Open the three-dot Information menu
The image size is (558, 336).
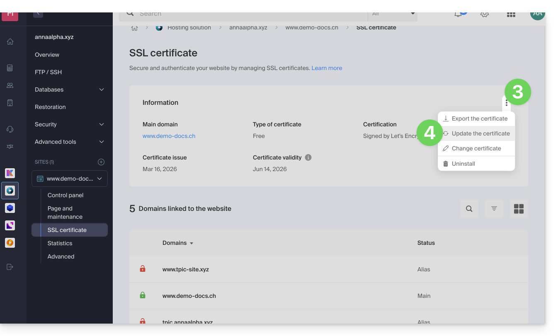(x=506, y=103)
